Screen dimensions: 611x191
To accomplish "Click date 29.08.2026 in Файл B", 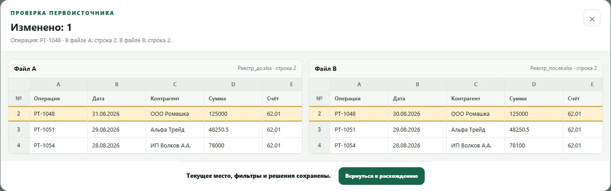I will (418, 130).
